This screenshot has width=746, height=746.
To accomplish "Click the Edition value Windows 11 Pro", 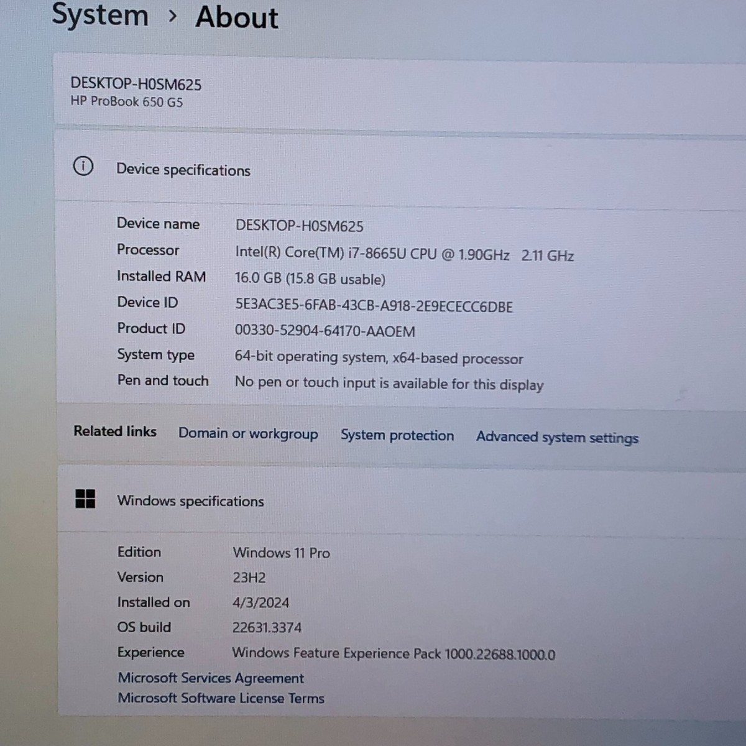I will [281, 553].
